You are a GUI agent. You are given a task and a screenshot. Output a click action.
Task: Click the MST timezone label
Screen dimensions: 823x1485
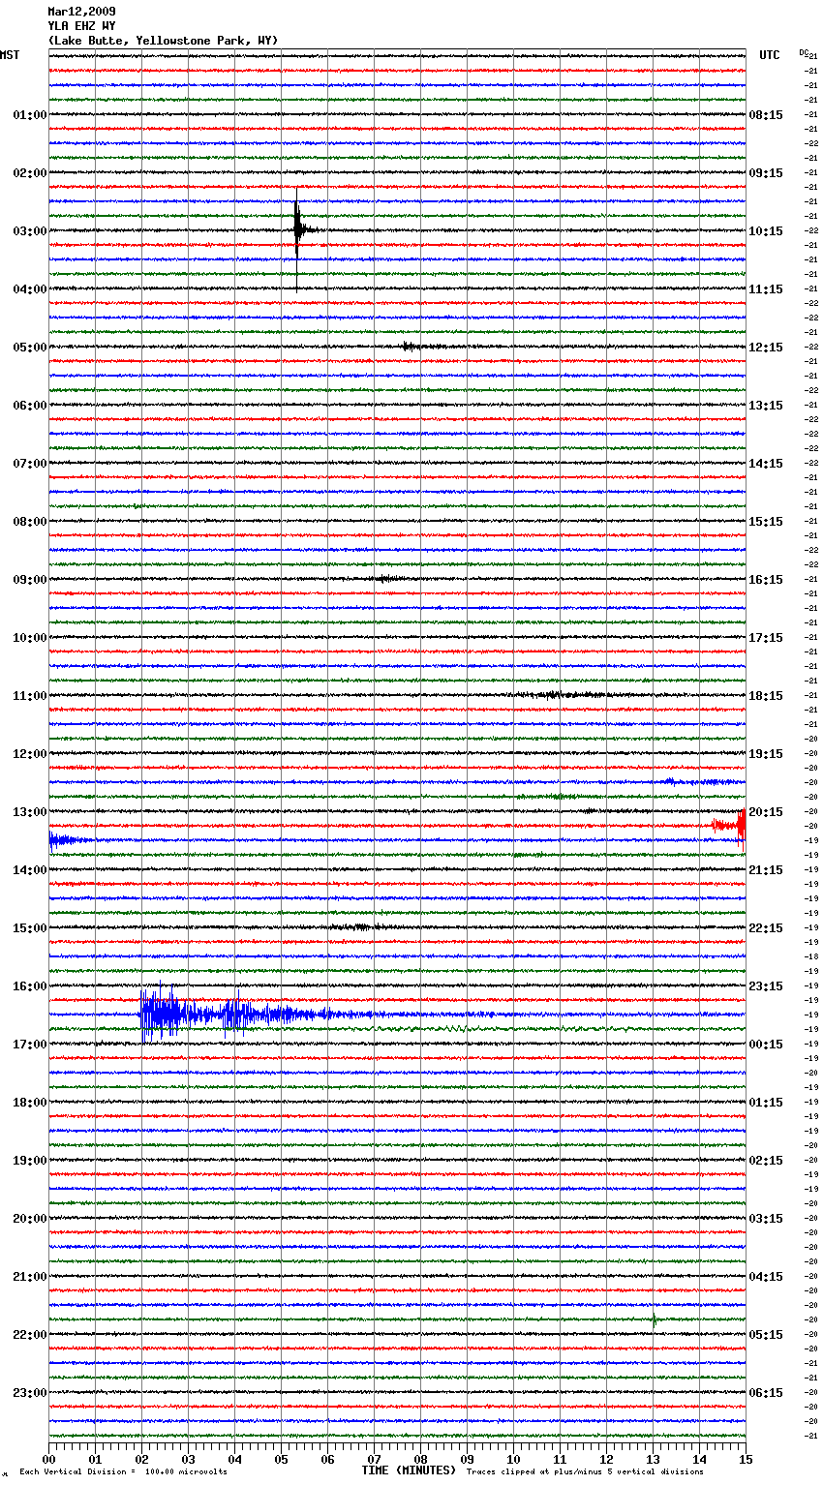click(10, 55)
